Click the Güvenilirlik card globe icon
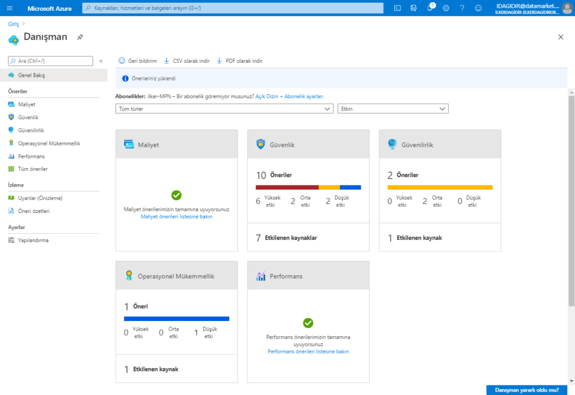 click(x=392, y=144)
